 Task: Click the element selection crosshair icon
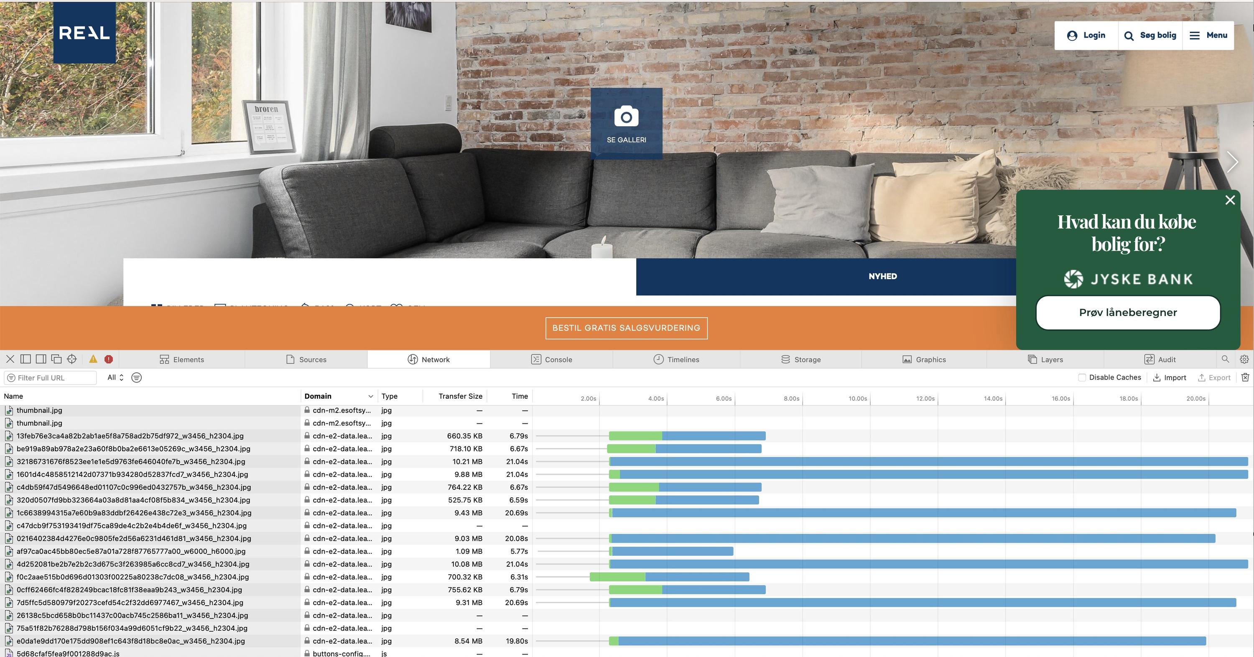point(71,359)
